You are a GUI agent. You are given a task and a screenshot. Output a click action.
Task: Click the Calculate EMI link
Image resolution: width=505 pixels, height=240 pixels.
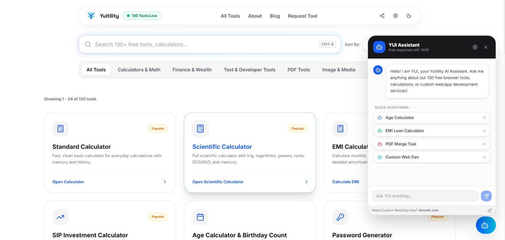click(346, 182)
